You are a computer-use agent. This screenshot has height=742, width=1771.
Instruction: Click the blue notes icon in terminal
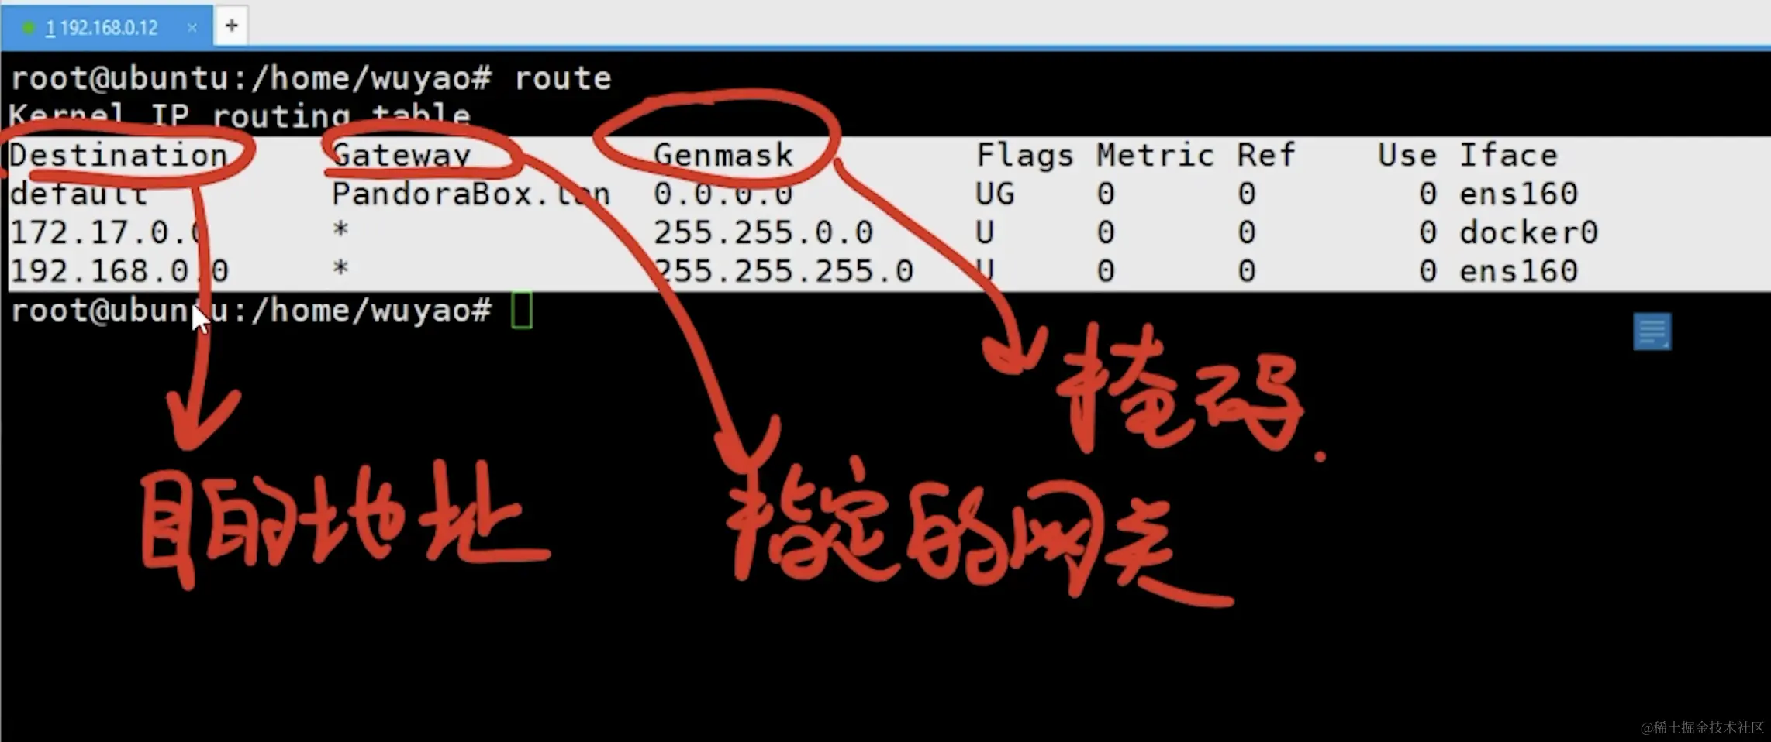[1652, 331]
